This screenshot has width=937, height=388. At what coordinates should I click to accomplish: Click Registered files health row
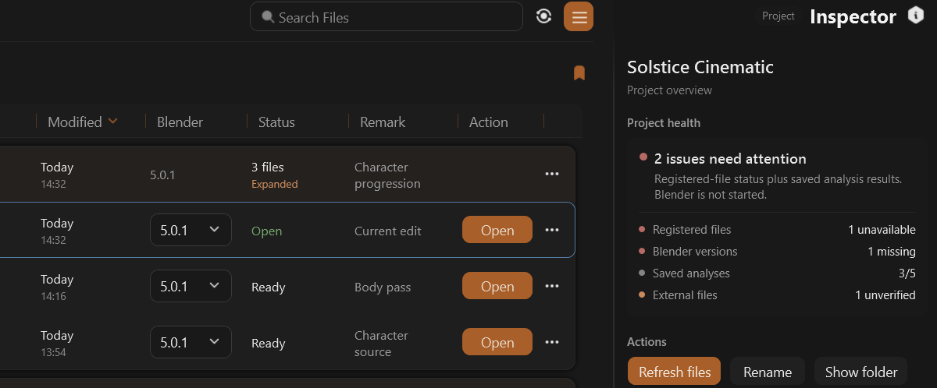(777, 230)
